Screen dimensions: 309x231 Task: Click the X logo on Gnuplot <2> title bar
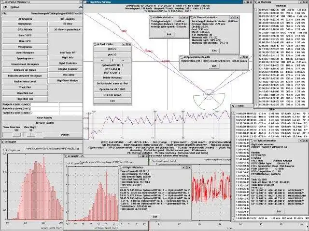pos(66,156)
